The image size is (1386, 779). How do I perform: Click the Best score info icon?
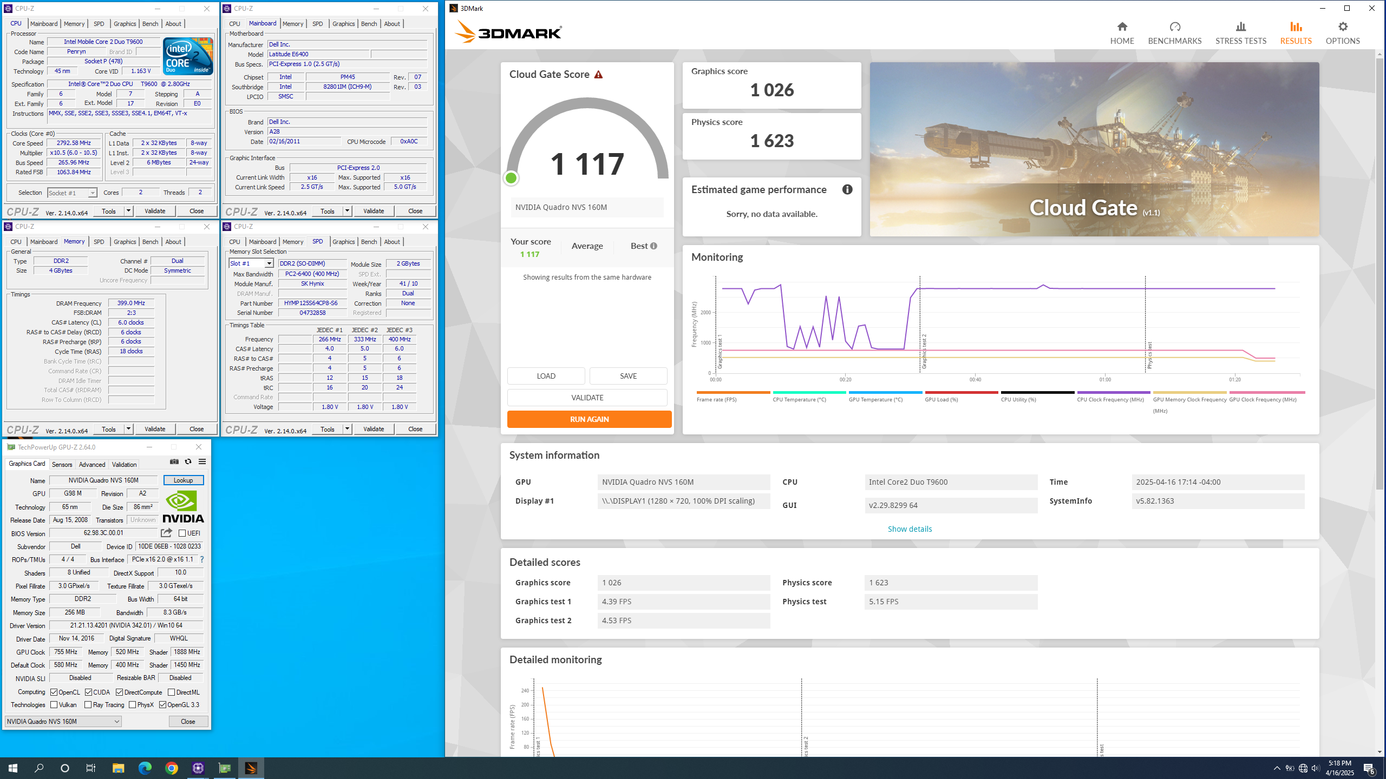(x=653, y=246)
